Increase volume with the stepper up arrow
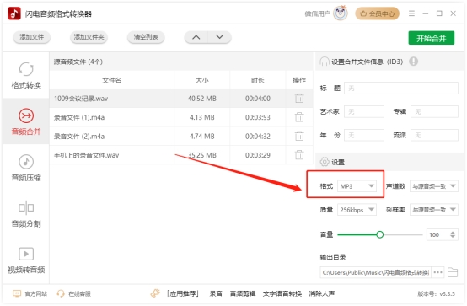The image size is (467, 306). 453,233
